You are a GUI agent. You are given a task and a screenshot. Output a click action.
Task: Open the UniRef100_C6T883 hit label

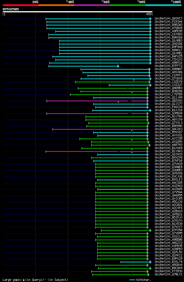pyautogui.click(x=168, y=34)
